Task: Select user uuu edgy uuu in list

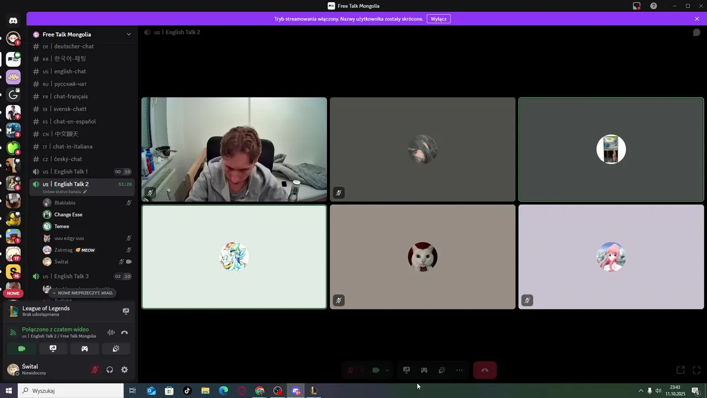Action: [x=88, y=238]
